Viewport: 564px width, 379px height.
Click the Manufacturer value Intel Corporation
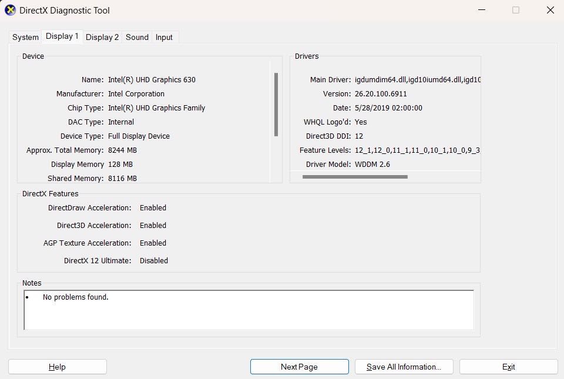136,94
